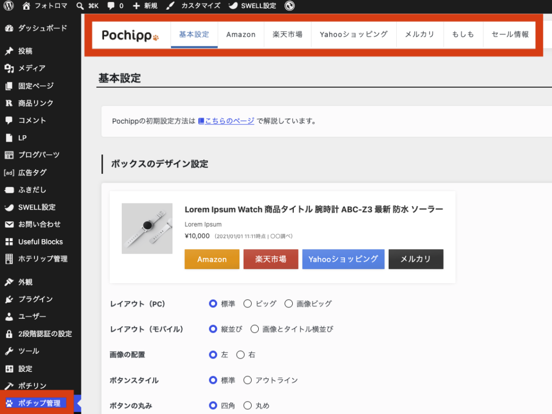This screenshot has height=414, width=552.
Task: Click the ブログパーツ layout icon
Action: pos(9,155)
